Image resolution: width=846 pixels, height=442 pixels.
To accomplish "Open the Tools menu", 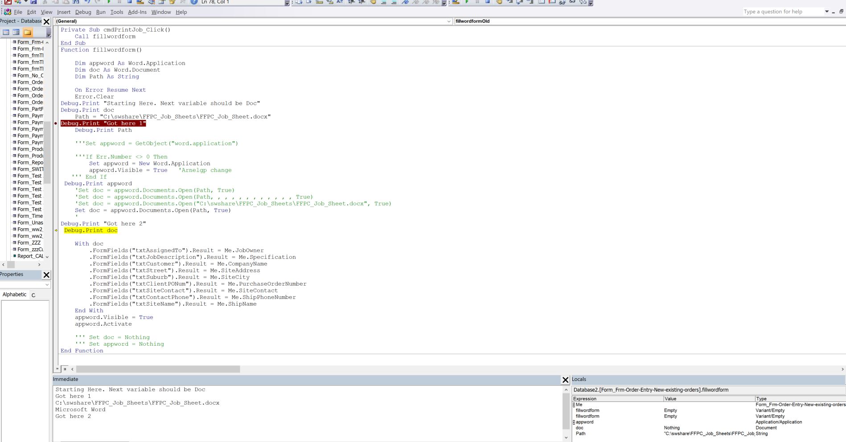I will click(117, 12).
